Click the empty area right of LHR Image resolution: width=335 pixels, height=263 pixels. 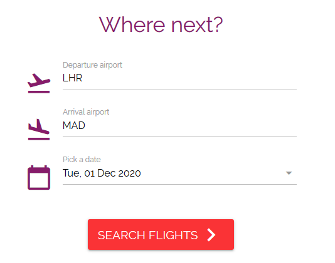click(x=189, y=78)
